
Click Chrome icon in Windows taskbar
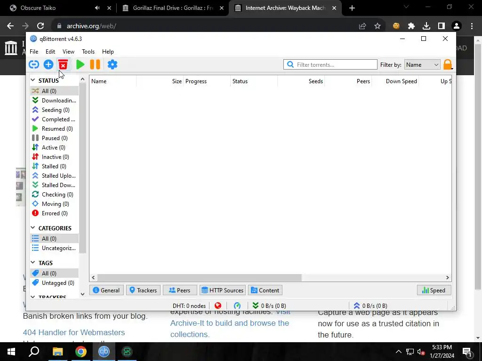click(x=81, y=352)
